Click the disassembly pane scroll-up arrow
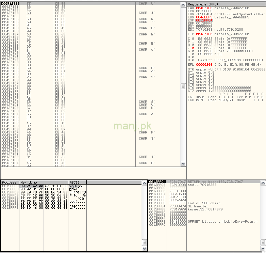This screenshot has height=253, width=266. point(184,4)
